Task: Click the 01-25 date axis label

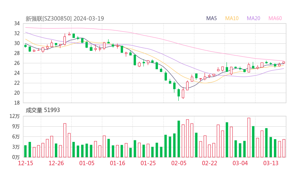Action: click(x=148, y=163)
